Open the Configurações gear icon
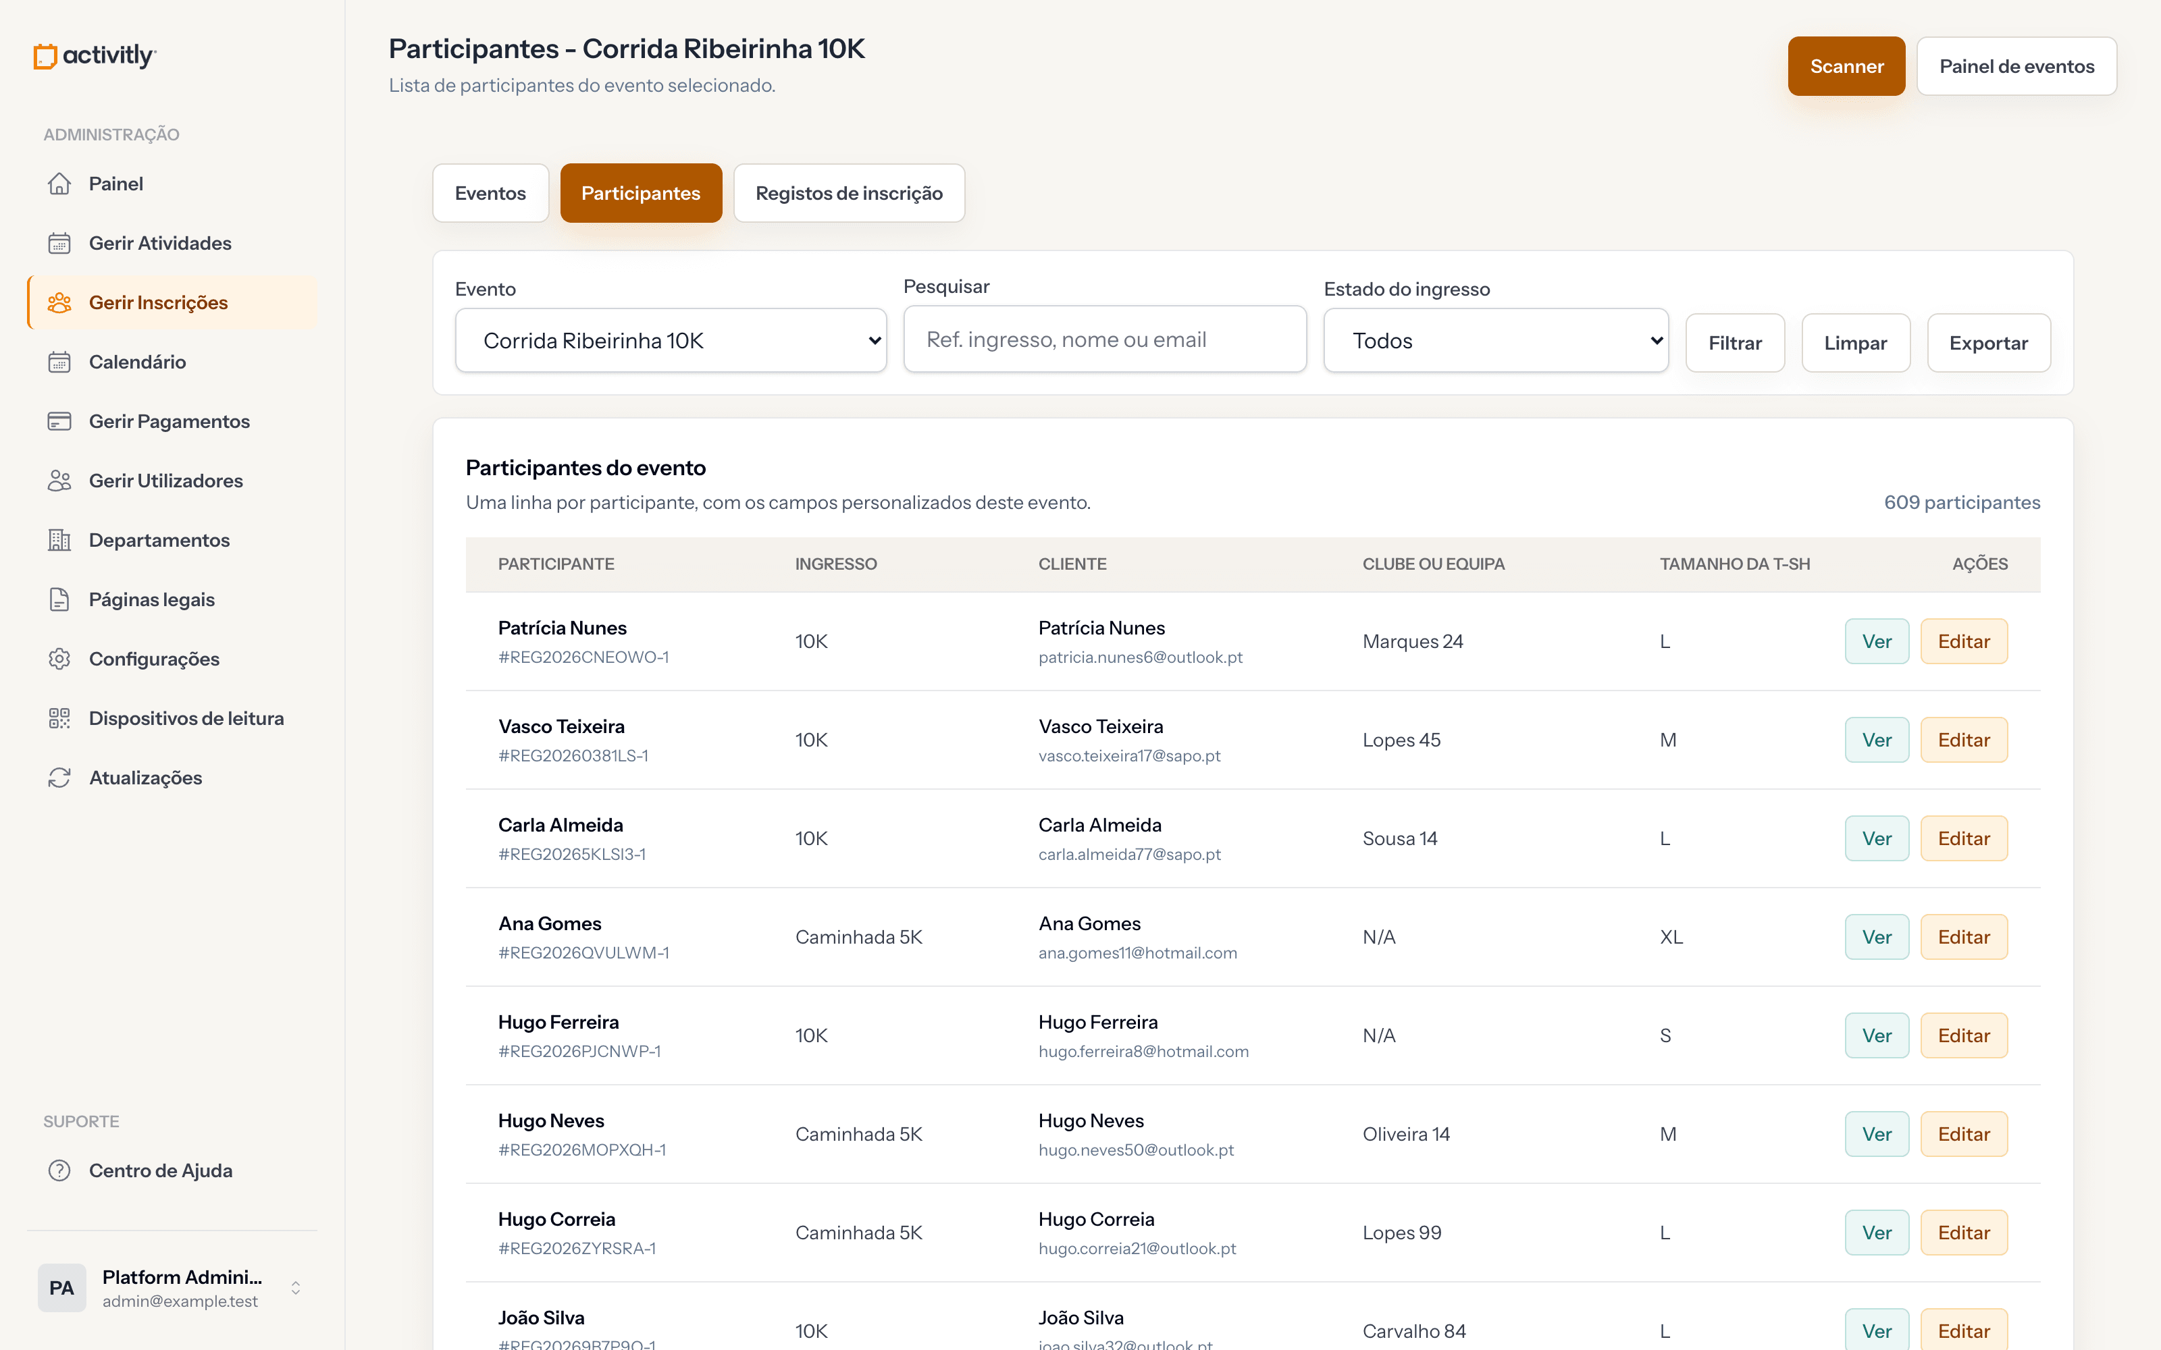The image size is (2161, 1350). [x=59, y=659]
